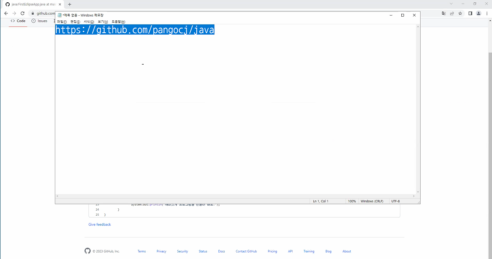
Task: Open the About footer link
Action: (x=347, y=251)
